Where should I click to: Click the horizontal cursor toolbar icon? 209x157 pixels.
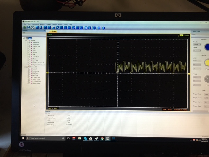tap(69, 28)
